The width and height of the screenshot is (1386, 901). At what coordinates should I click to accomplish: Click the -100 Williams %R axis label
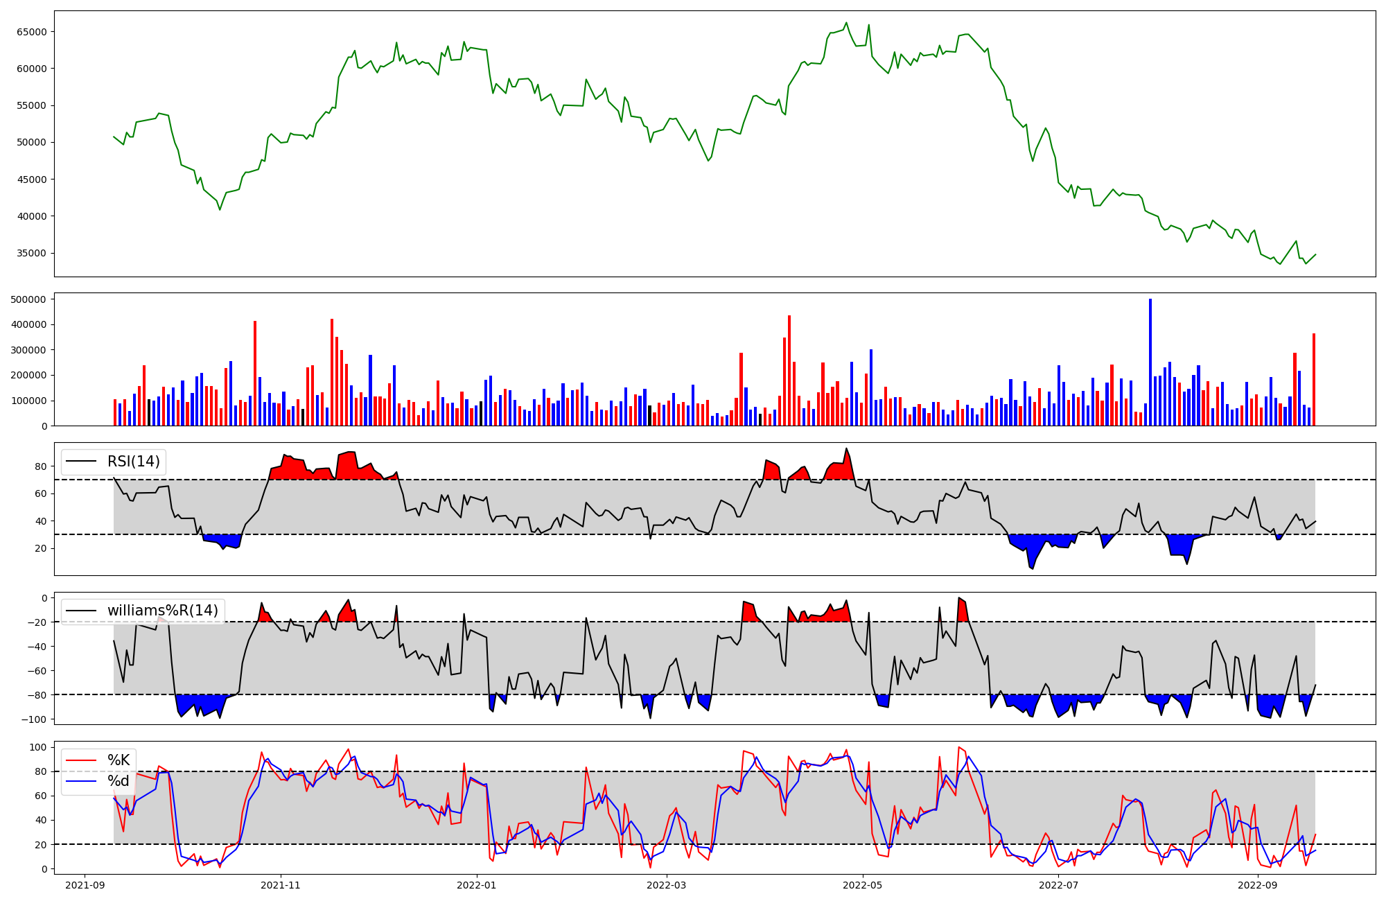(34, 719)
